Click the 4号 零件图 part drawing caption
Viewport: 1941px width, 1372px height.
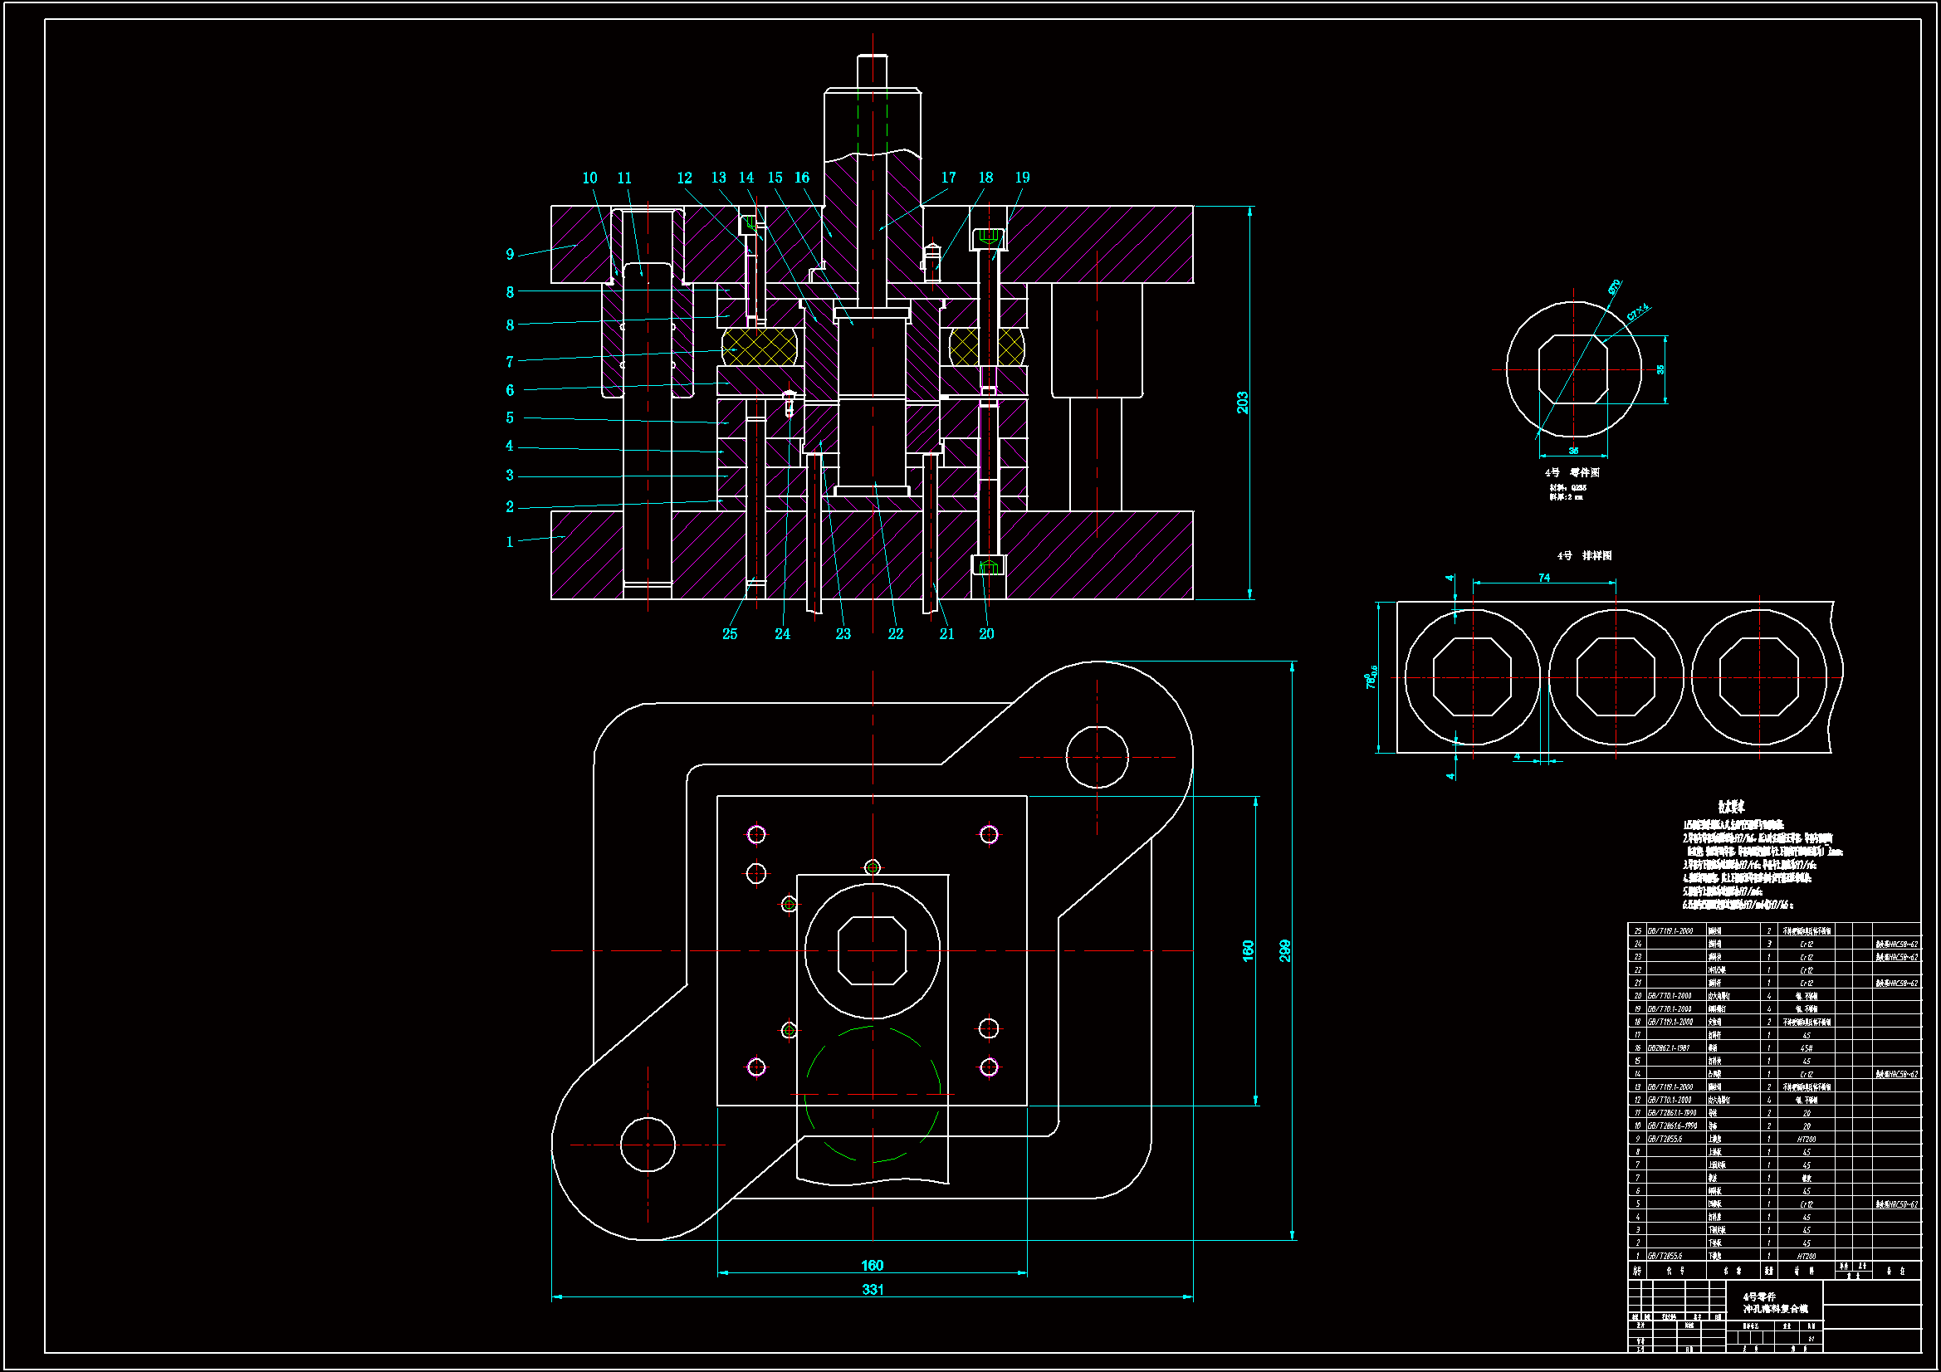[1572, 472]
